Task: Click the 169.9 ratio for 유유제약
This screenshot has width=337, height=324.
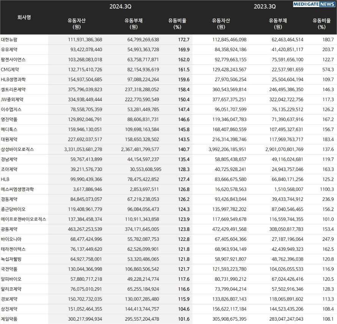Action: 184,50
